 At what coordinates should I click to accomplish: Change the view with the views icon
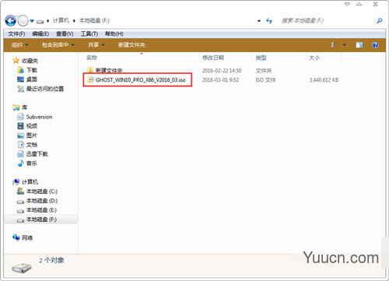[x=335, y=45]
